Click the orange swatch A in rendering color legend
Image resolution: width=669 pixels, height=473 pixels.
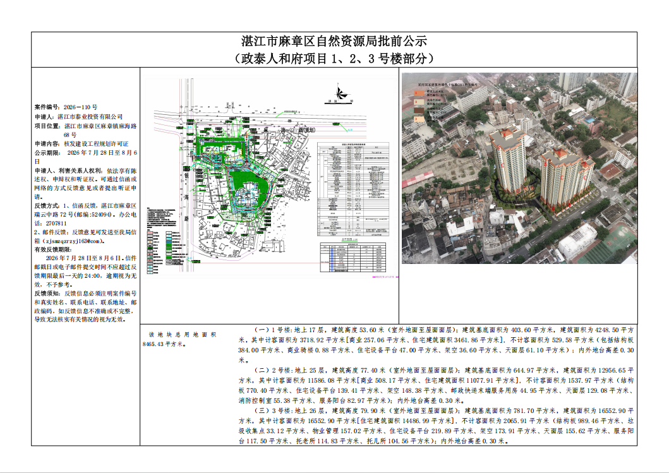tap(419, 92)
